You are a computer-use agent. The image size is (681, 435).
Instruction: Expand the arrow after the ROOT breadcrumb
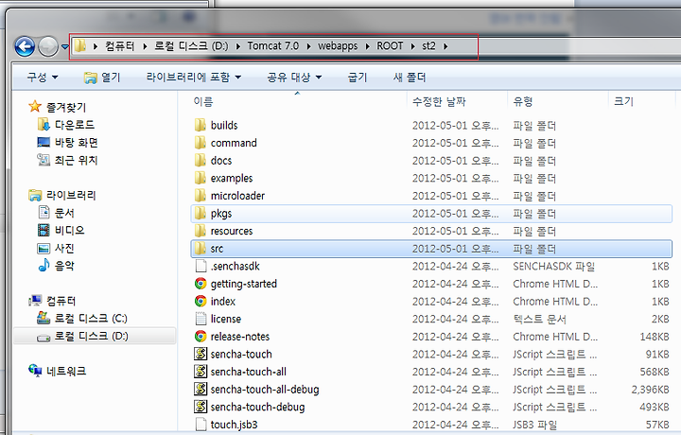(x=413, y=46)
